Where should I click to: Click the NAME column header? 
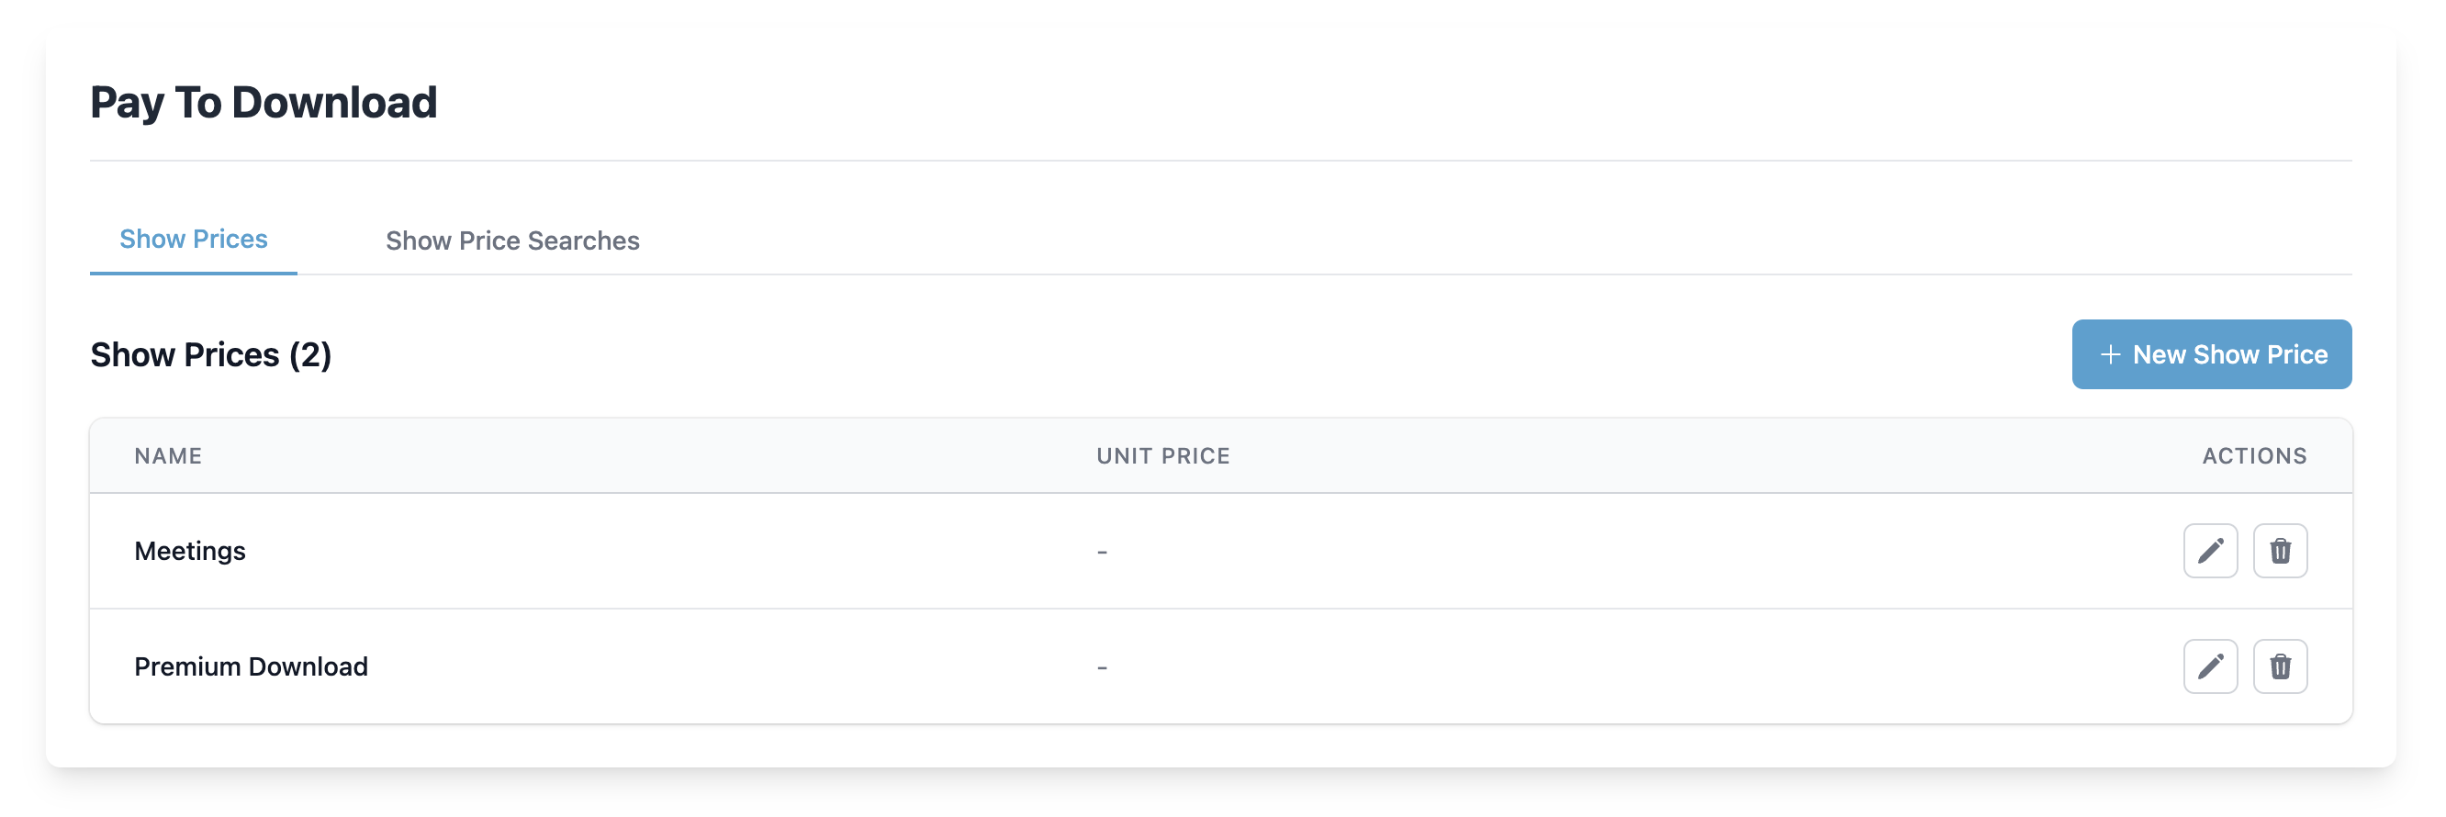(167, 455)
